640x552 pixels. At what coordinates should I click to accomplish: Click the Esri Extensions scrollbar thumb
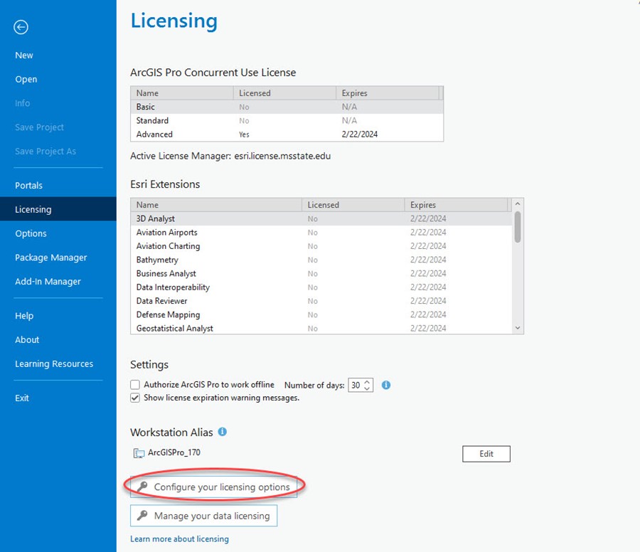(x=518, y=227)
